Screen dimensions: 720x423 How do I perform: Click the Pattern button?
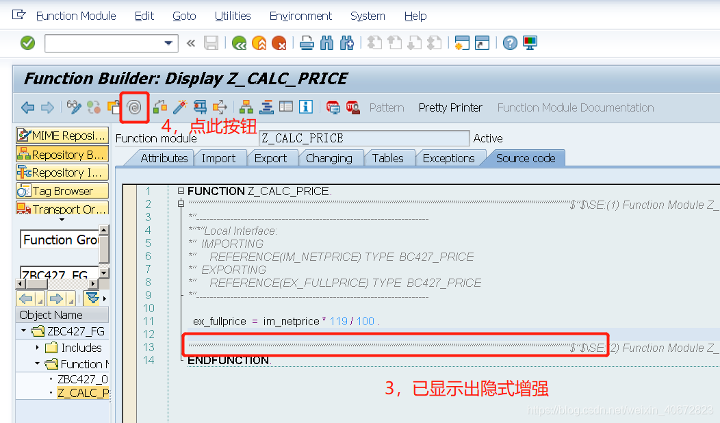(x=387, y=107)
